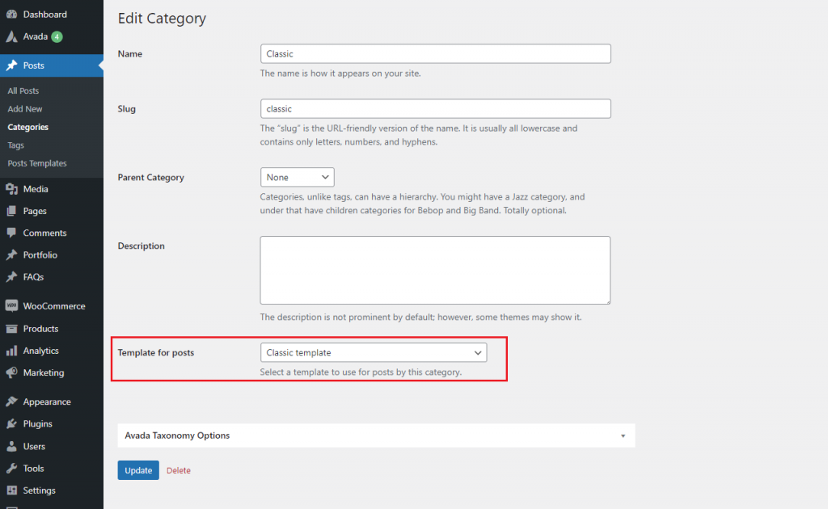Image resolution: width=828 pixels, height=509 pixels.
Task: Click the Description field label
Action: click(141, 246)
